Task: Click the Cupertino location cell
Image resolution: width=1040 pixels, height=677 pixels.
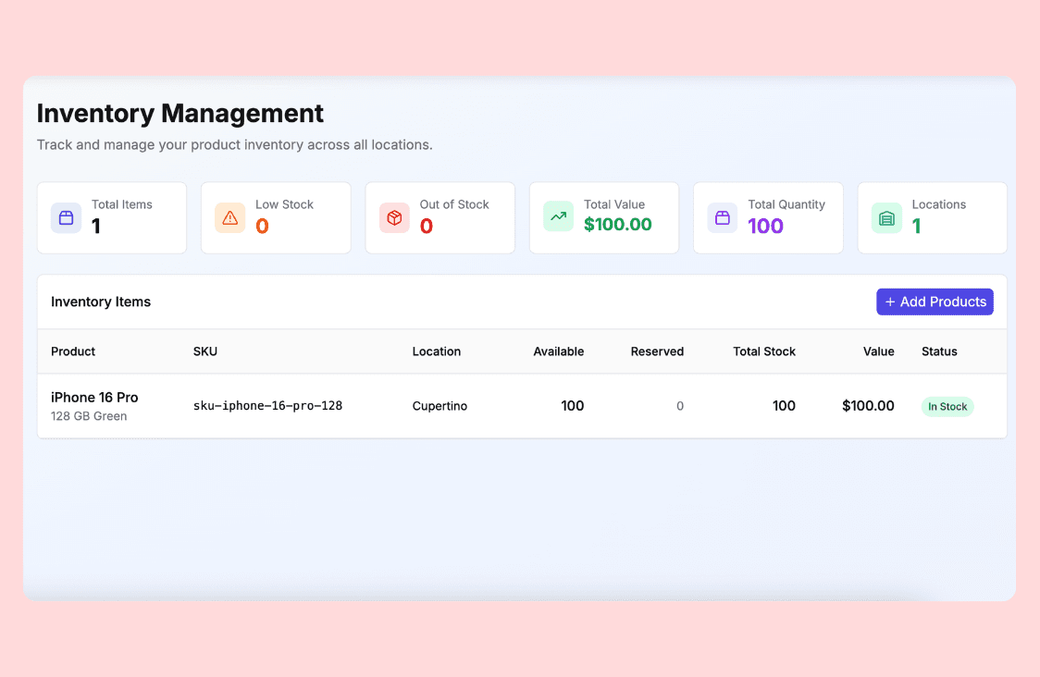Action: [x=440, y=406]
